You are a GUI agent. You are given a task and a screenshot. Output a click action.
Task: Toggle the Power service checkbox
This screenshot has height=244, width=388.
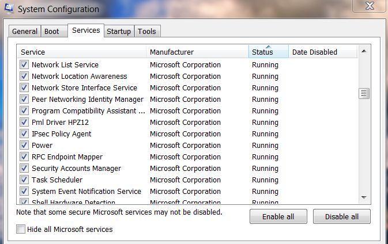click(24, 146)
